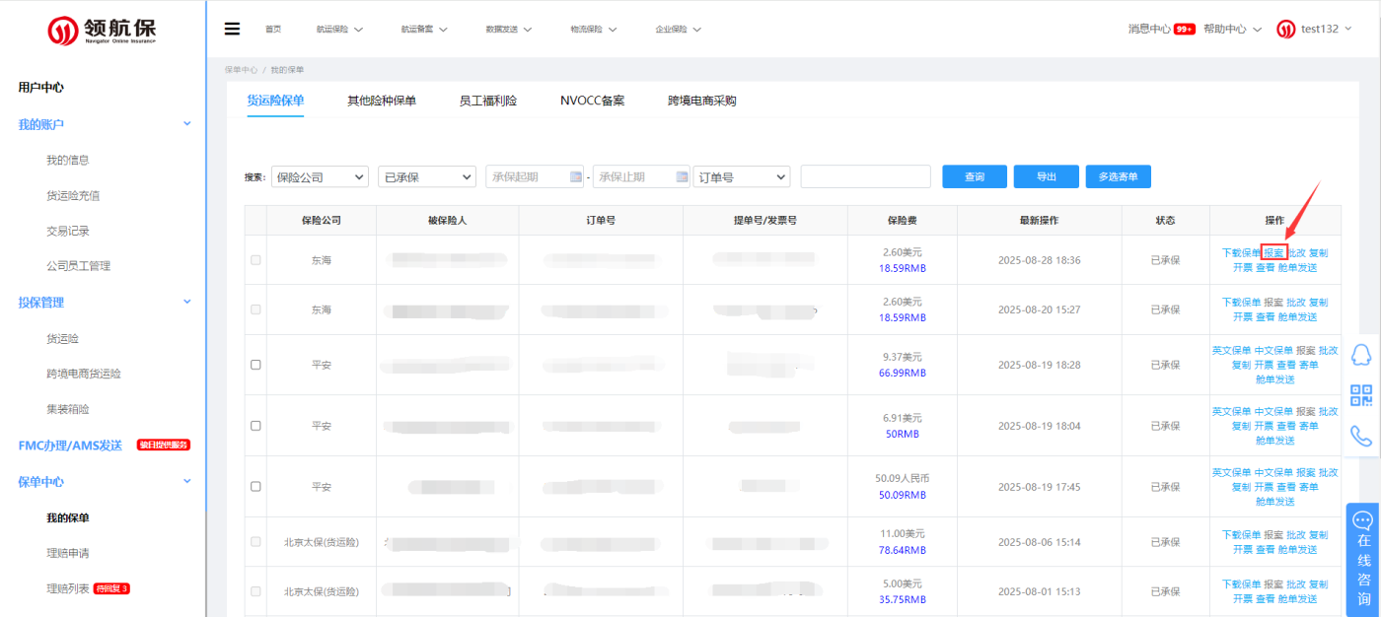Toggle the hamburger menu icon
1381x617 pixels.
click(232, 29)
